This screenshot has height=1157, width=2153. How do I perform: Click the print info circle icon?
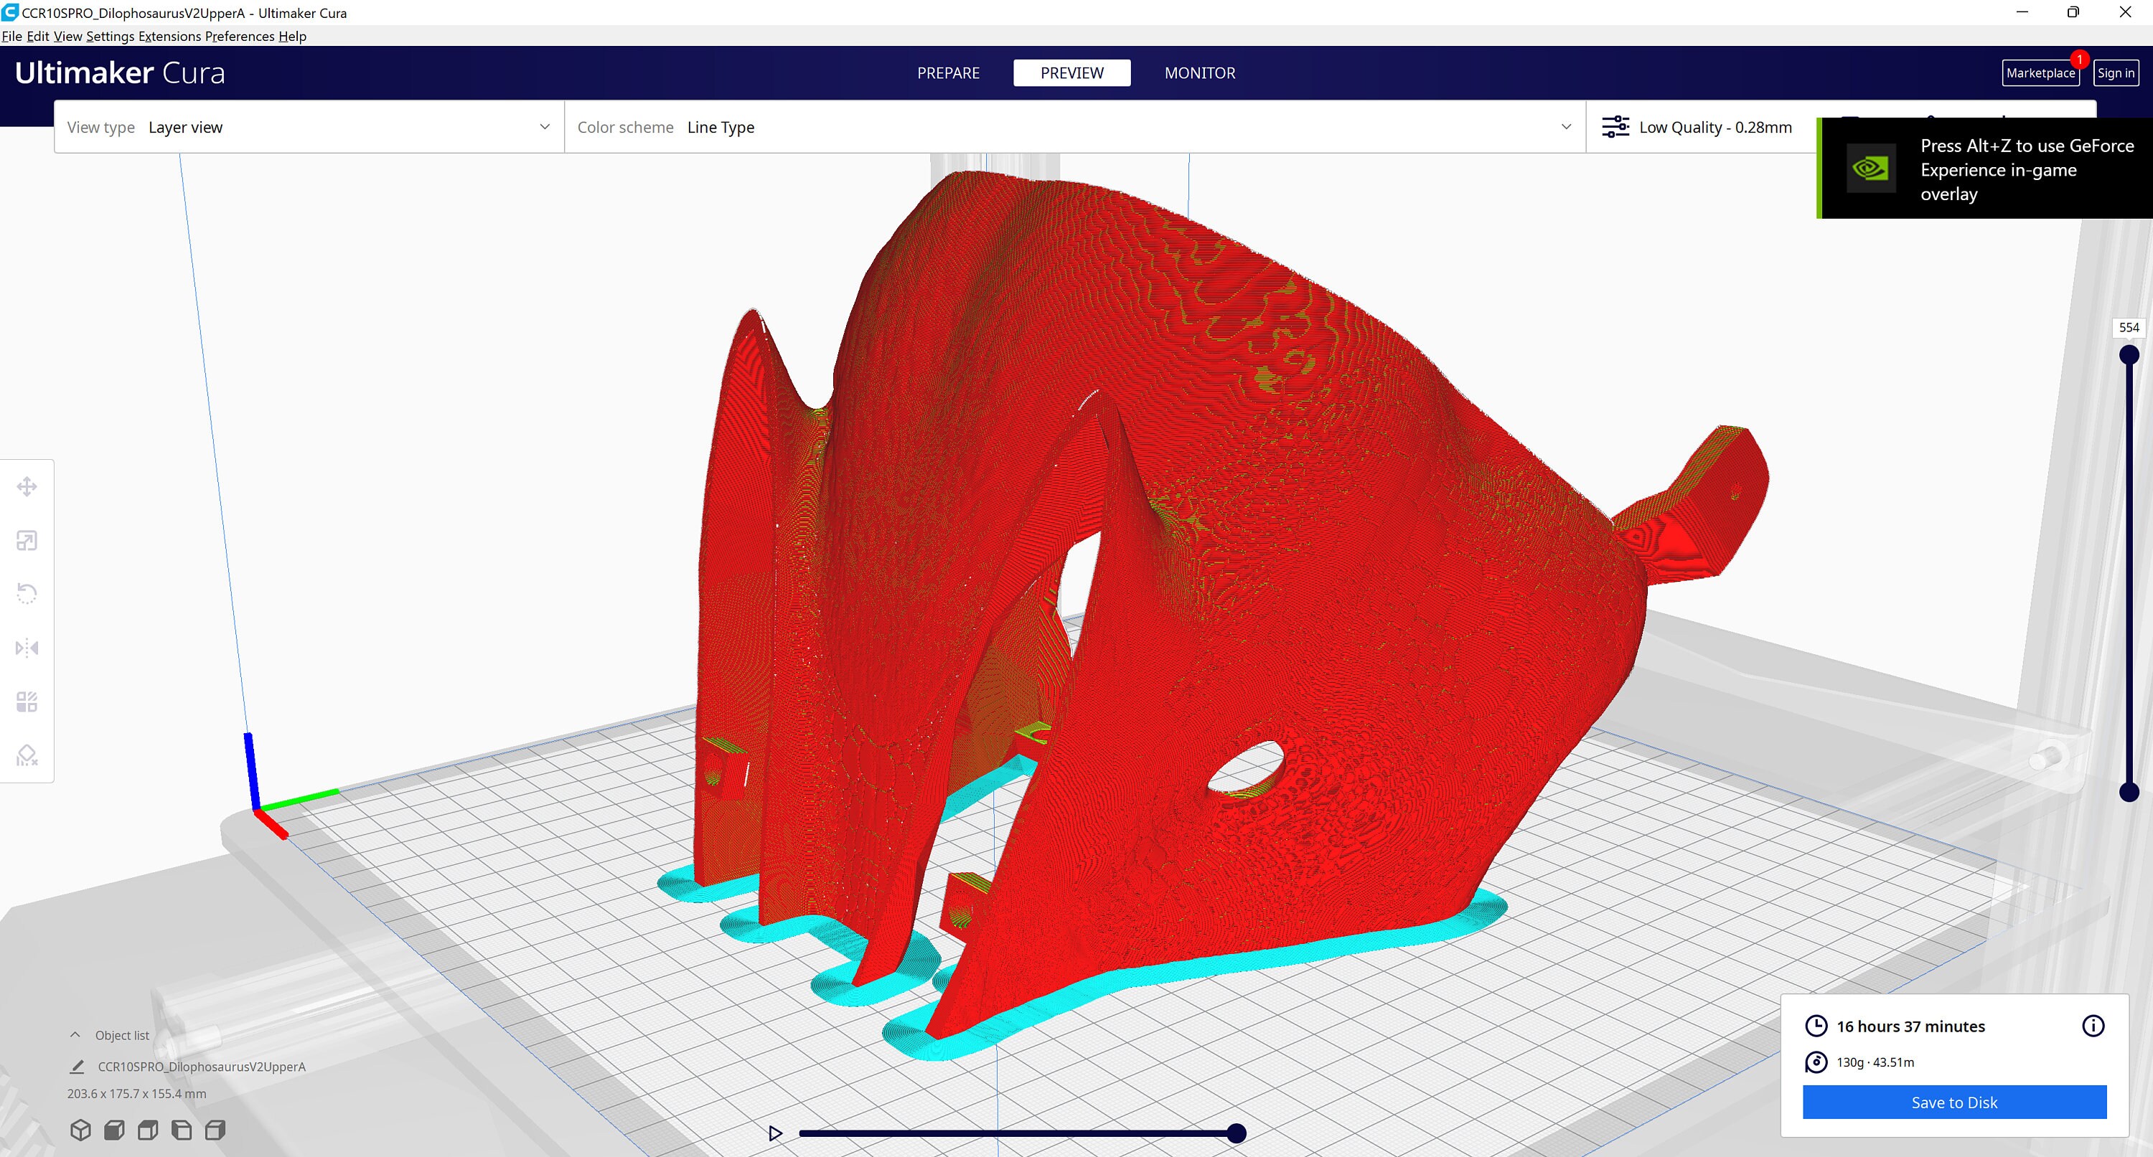click(2093, 1026)
